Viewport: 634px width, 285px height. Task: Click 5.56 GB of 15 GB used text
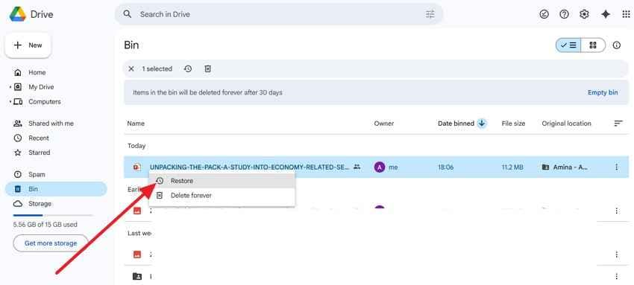coord(45,225)
